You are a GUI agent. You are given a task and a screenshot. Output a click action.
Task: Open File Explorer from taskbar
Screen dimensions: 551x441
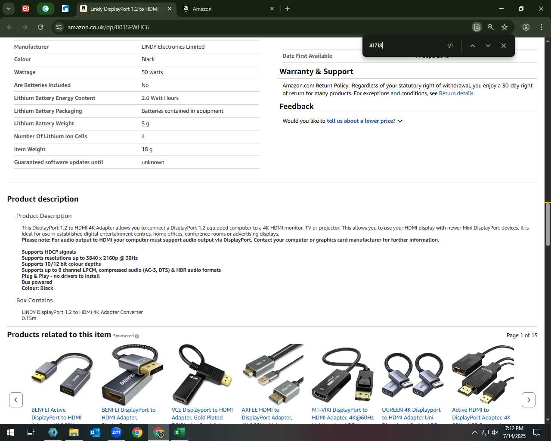click(74, 432)
